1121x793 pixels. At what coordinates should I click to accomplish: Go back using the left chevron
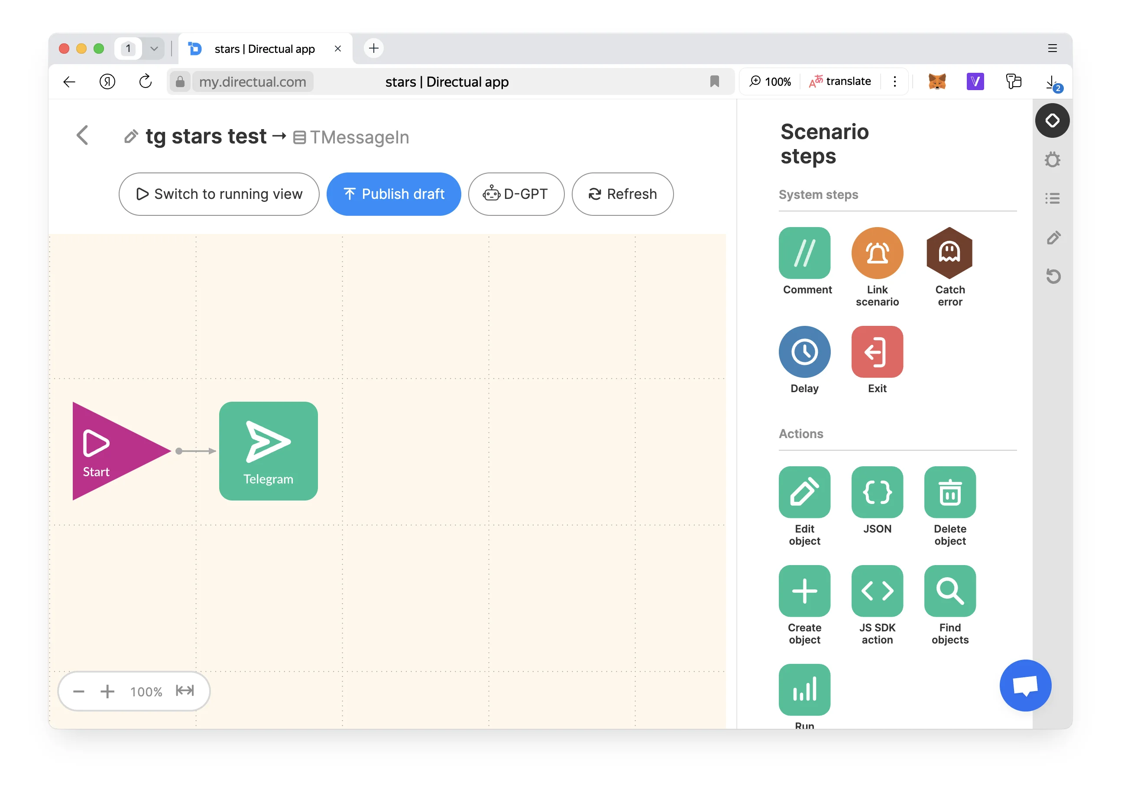pos(82,135)
